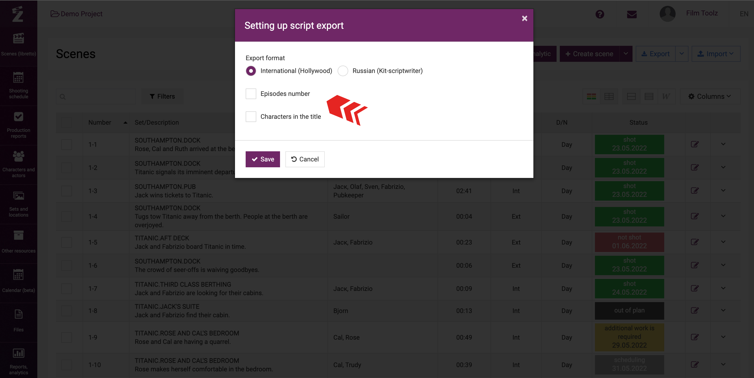The image size is (754, 378).
Task: Click the out of plan status
Action: [x=629, y=310]
